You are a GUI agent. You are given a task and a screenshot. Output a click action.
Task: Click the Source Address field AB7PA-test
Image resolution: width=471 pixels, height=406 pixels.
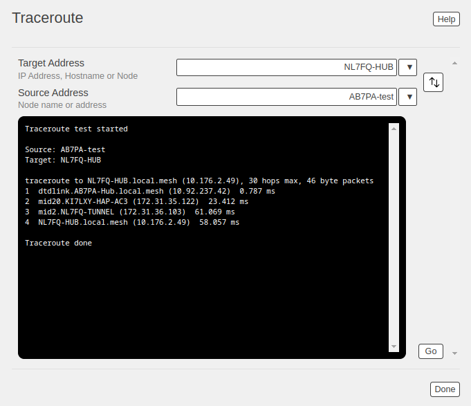(x=286, y=97)
